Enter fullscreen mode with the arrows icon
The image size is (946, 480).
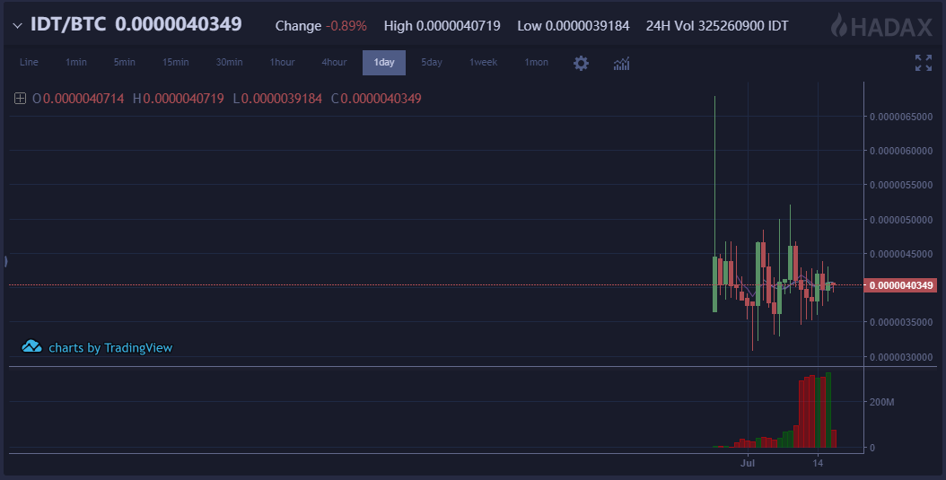923,63
